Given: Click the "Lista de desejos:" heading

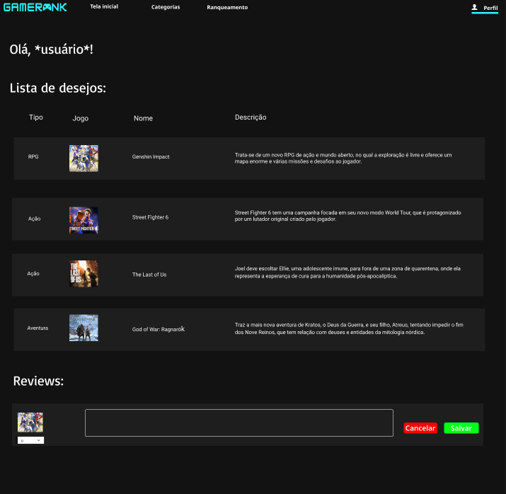Looking at the screenshot, I should [x=58, y=88].
